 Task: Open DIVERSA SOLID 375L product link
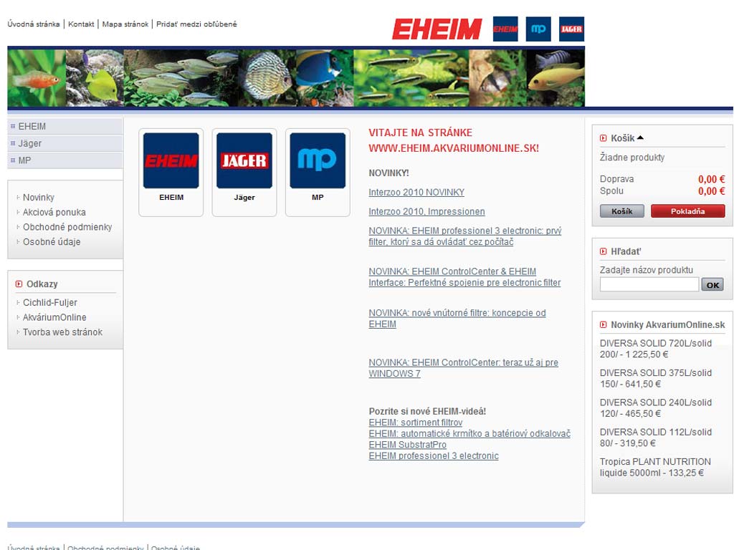[x=656, y=378]
